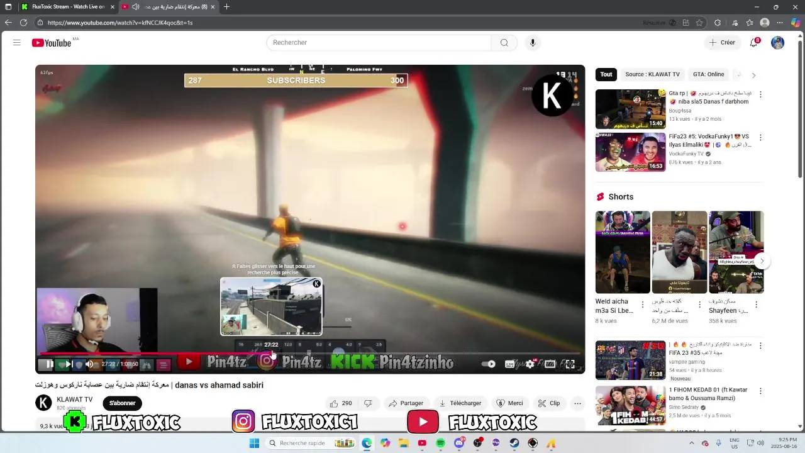
Task: Click the search magnifier button
Action: pyautogui.click(x=504, y=43)
